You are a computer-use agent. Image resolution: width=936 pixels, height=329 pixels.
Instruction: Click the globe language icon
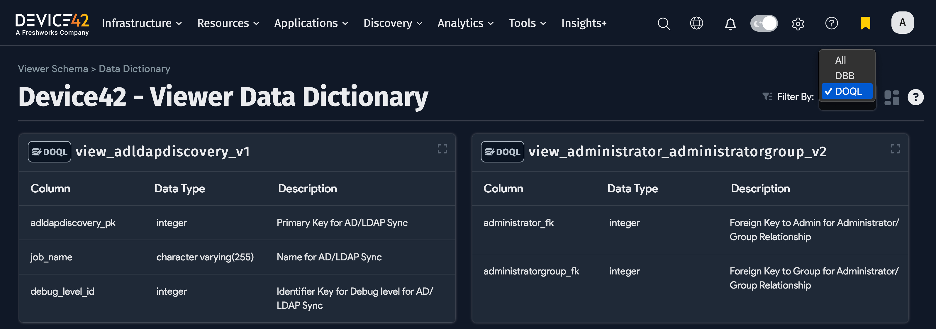point(696,23)
